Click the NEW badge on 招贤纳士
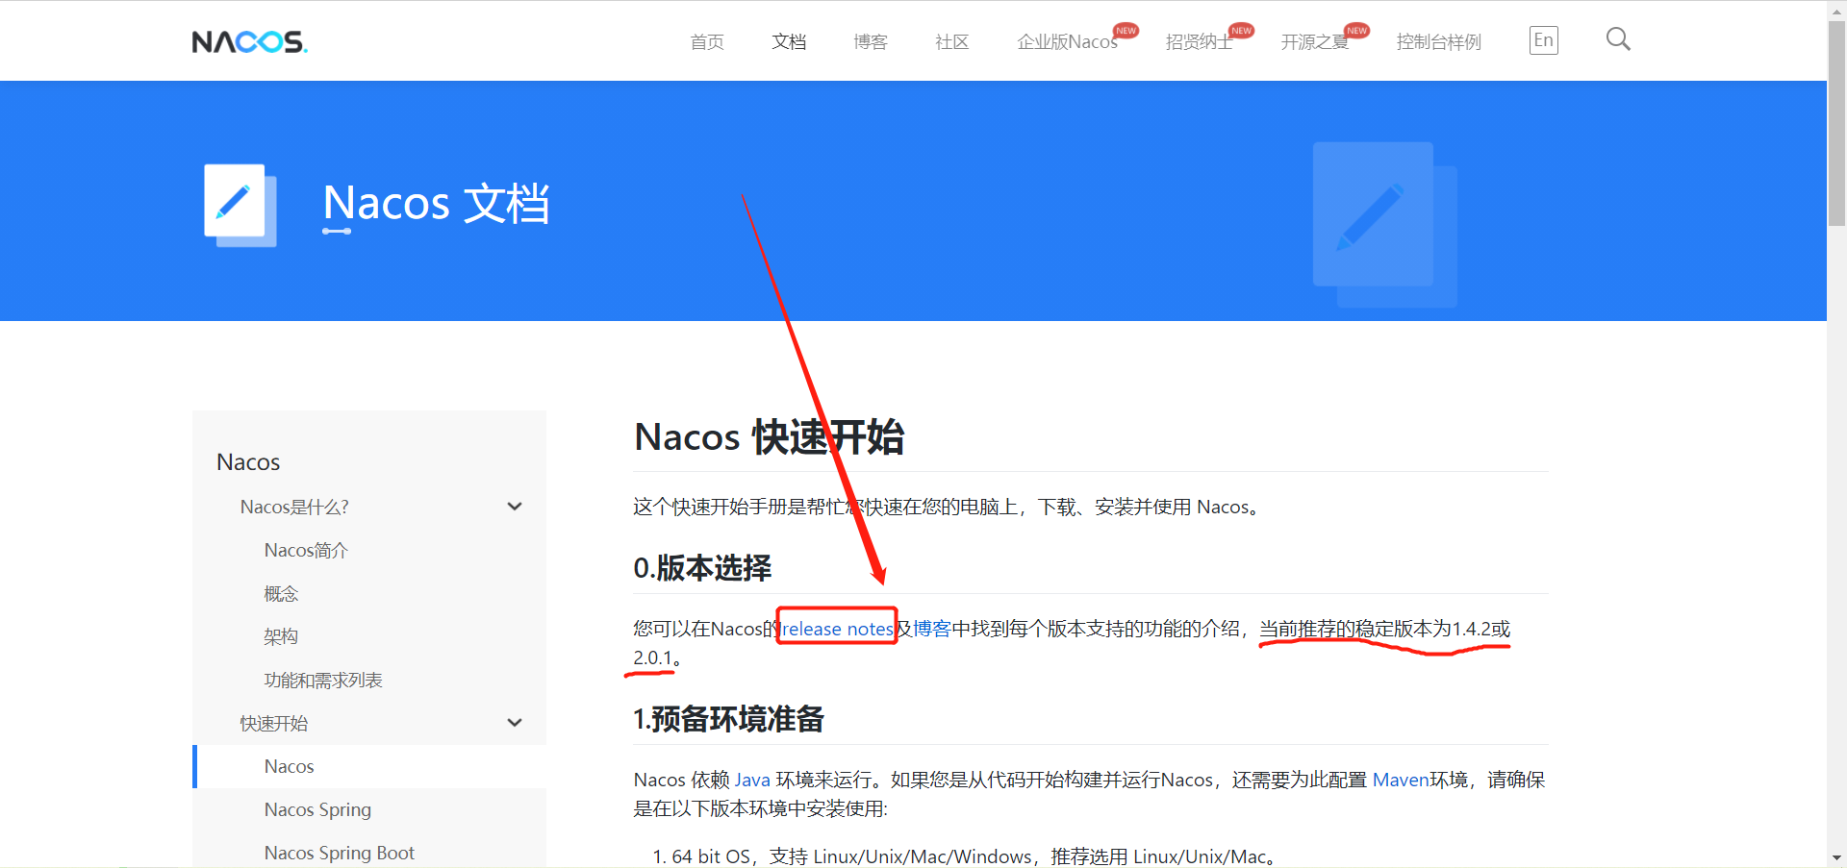The width and height of the screenshot is (1847, 868). pyautogui.click(x=1241, y=31)
